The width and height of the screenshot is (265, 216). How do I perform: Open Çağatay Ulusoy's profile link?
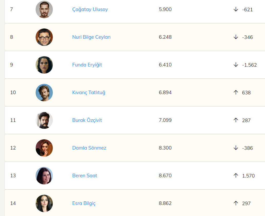(x=90, y=9)
